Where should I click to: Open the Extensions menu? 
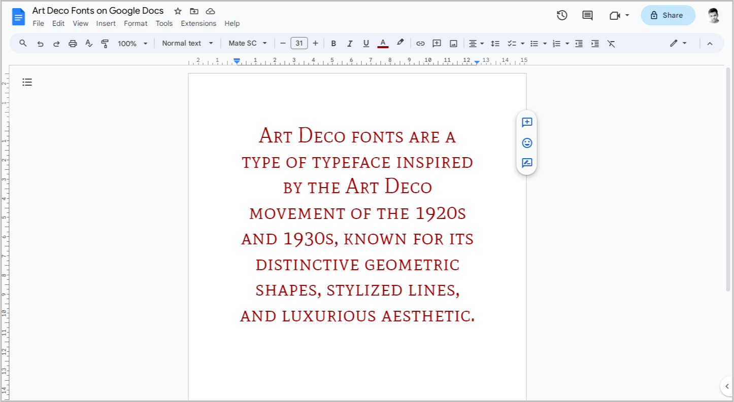click(x=198, y=23)
